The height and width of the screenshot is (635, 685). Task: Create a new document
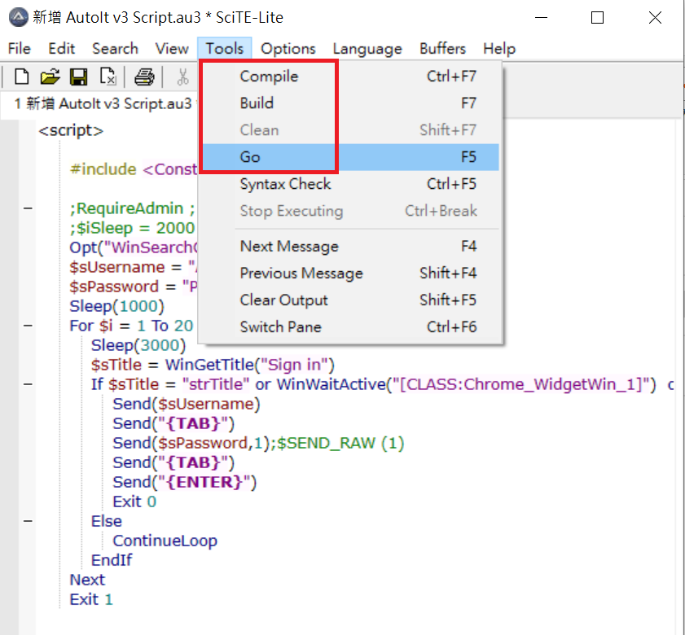pyautogui.click(x=20, y=76)
